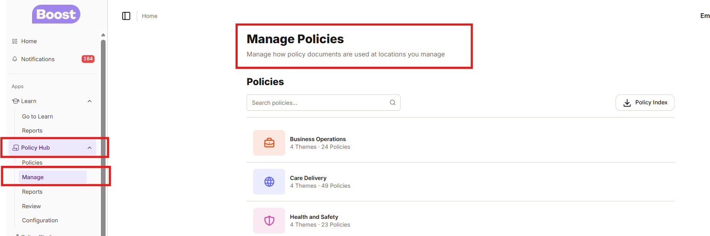Click the sidebar vertical scrollbar

coord(103,128)
